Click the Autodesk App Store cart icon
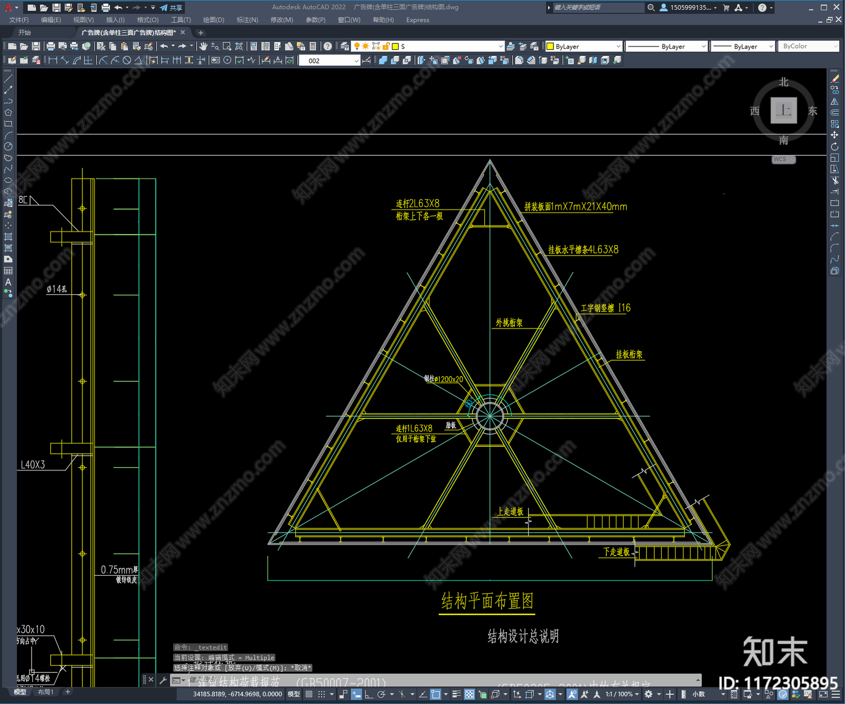The width and height of the screenshot is (845, 704). tap(726, 7)
